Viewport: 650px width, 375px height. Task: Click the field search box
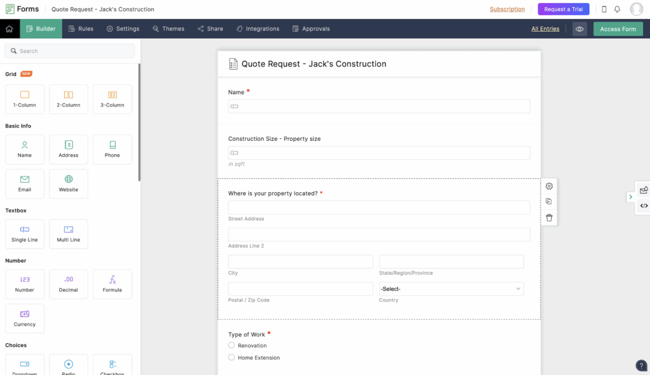coord(70,51)
